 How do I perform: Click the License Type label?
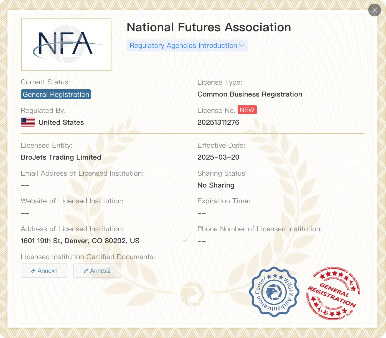220,82
